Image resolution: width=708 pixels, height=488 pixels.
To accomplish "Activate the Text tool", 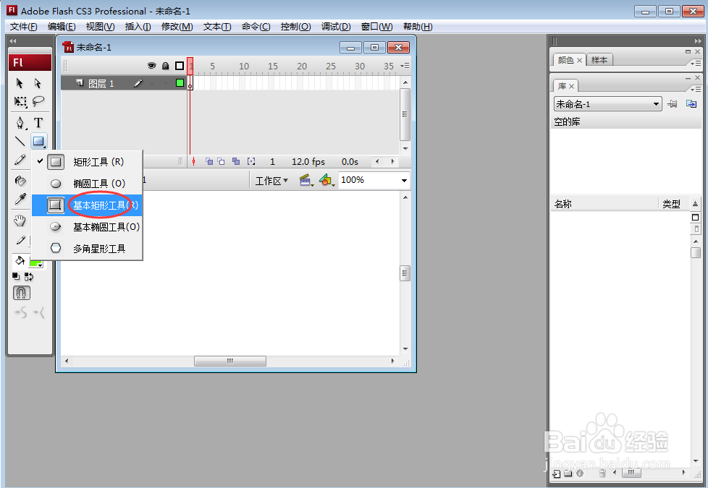I will [38, 123].
